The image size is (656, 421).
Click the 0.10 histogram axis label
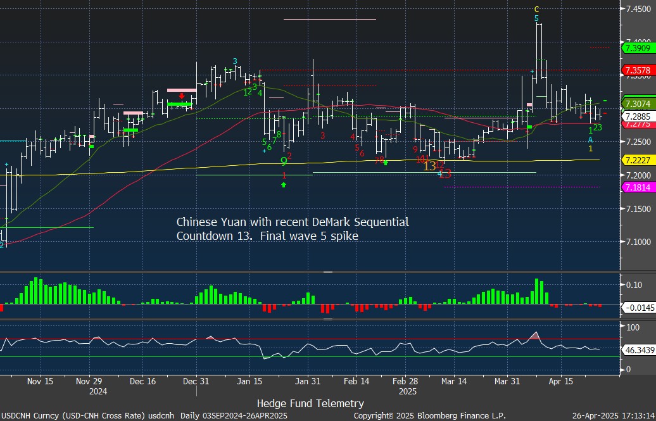point(634,285)
